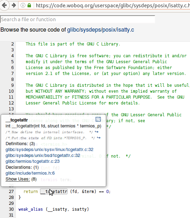This screenshot has width=190, height=218.
Task: Open definition glibc/sysdeps/unix/bsd/tcgetattr.c:32
Action: click(43, 156)
